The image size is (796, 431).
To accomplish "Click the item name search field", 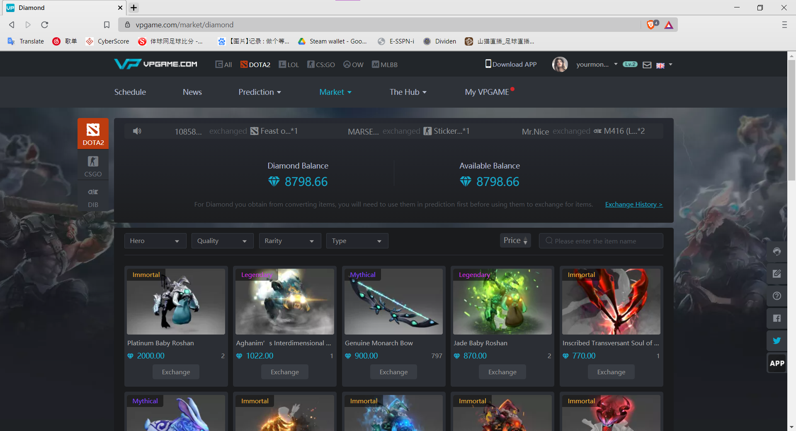I will click(x=601, y=241).
